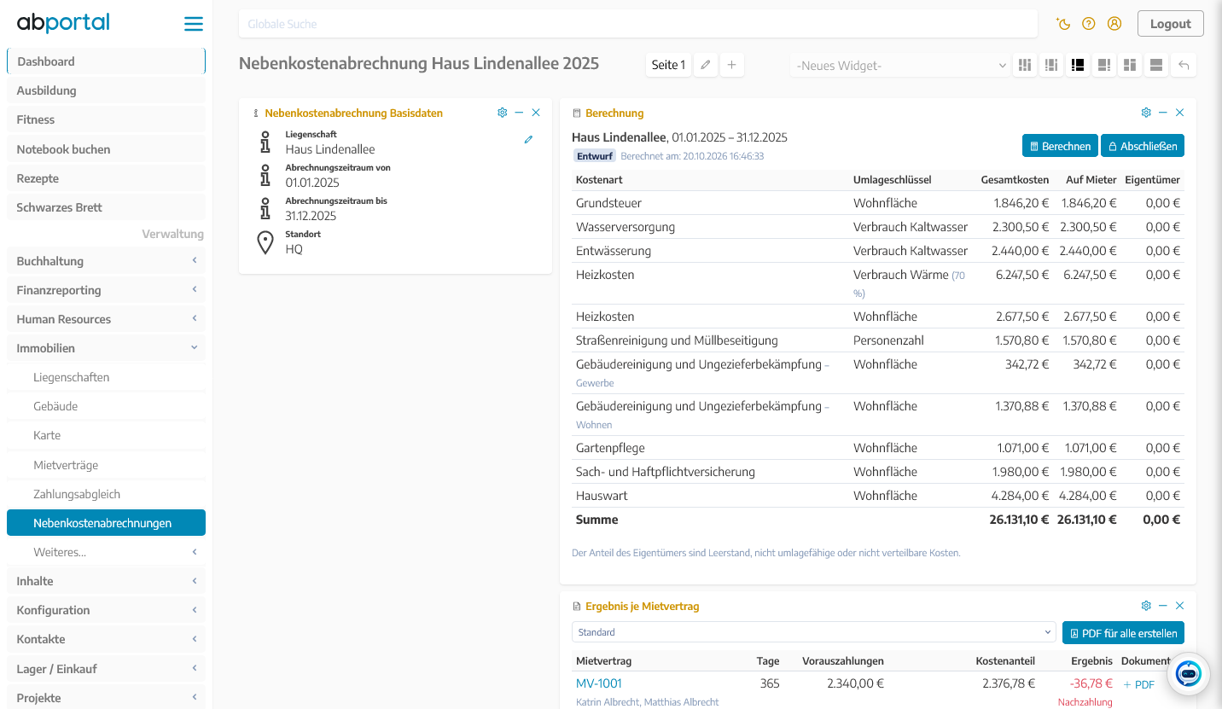Minimize the Nebenkostenabrechnung Basisdaten widget
The height and width of the screenshot is (709, 1222).
click(x=519, y=113)
